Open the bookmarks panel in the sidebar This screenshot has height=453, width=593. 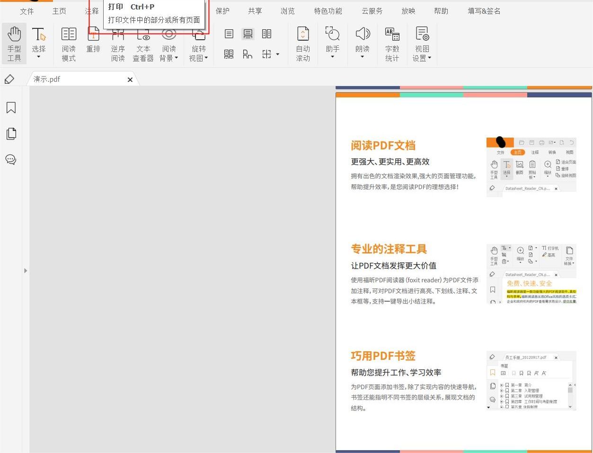[10, 107]
